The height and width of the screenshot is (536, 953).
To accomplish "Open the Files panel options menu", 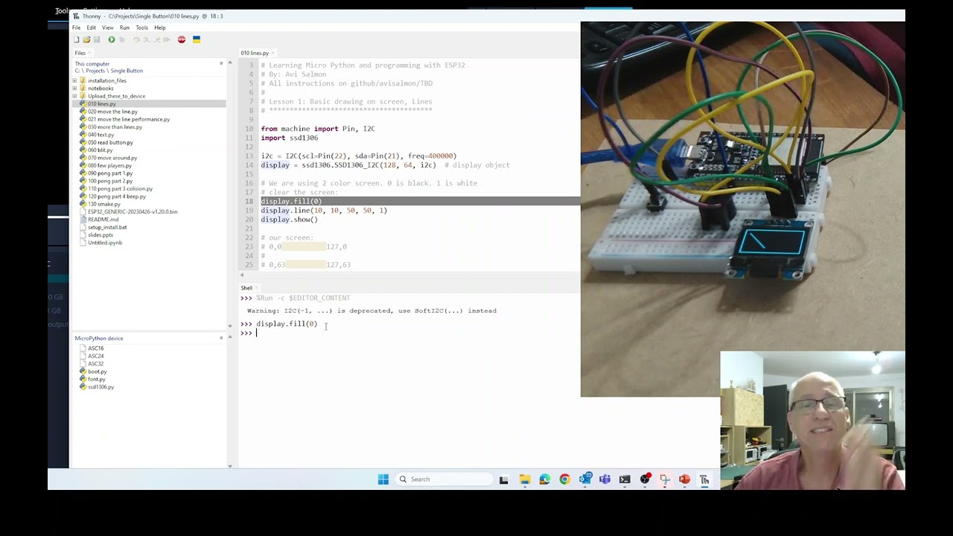I will pos(221,63).
